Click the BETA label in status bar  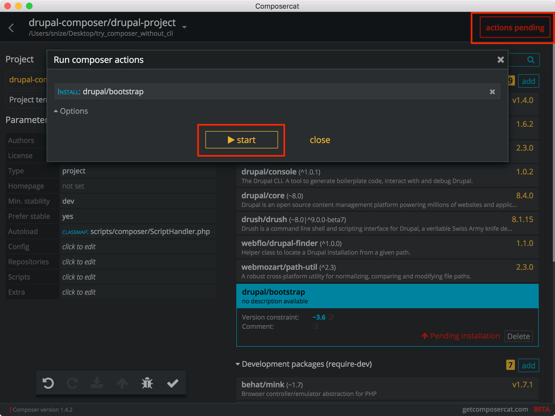(541, 409)
